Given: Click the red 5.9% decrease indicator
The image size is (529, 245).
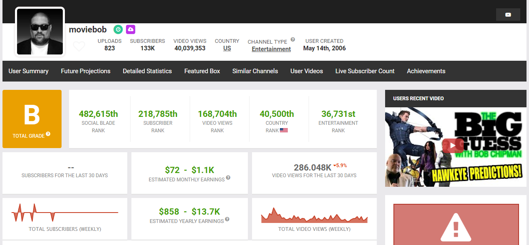Looking at the screenshot, I should coord(340,165).
